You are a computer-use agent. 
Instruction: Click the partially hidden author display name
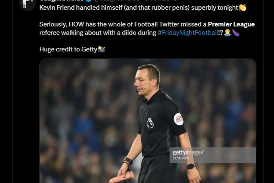pyautogui.click(x=62, y=0)
